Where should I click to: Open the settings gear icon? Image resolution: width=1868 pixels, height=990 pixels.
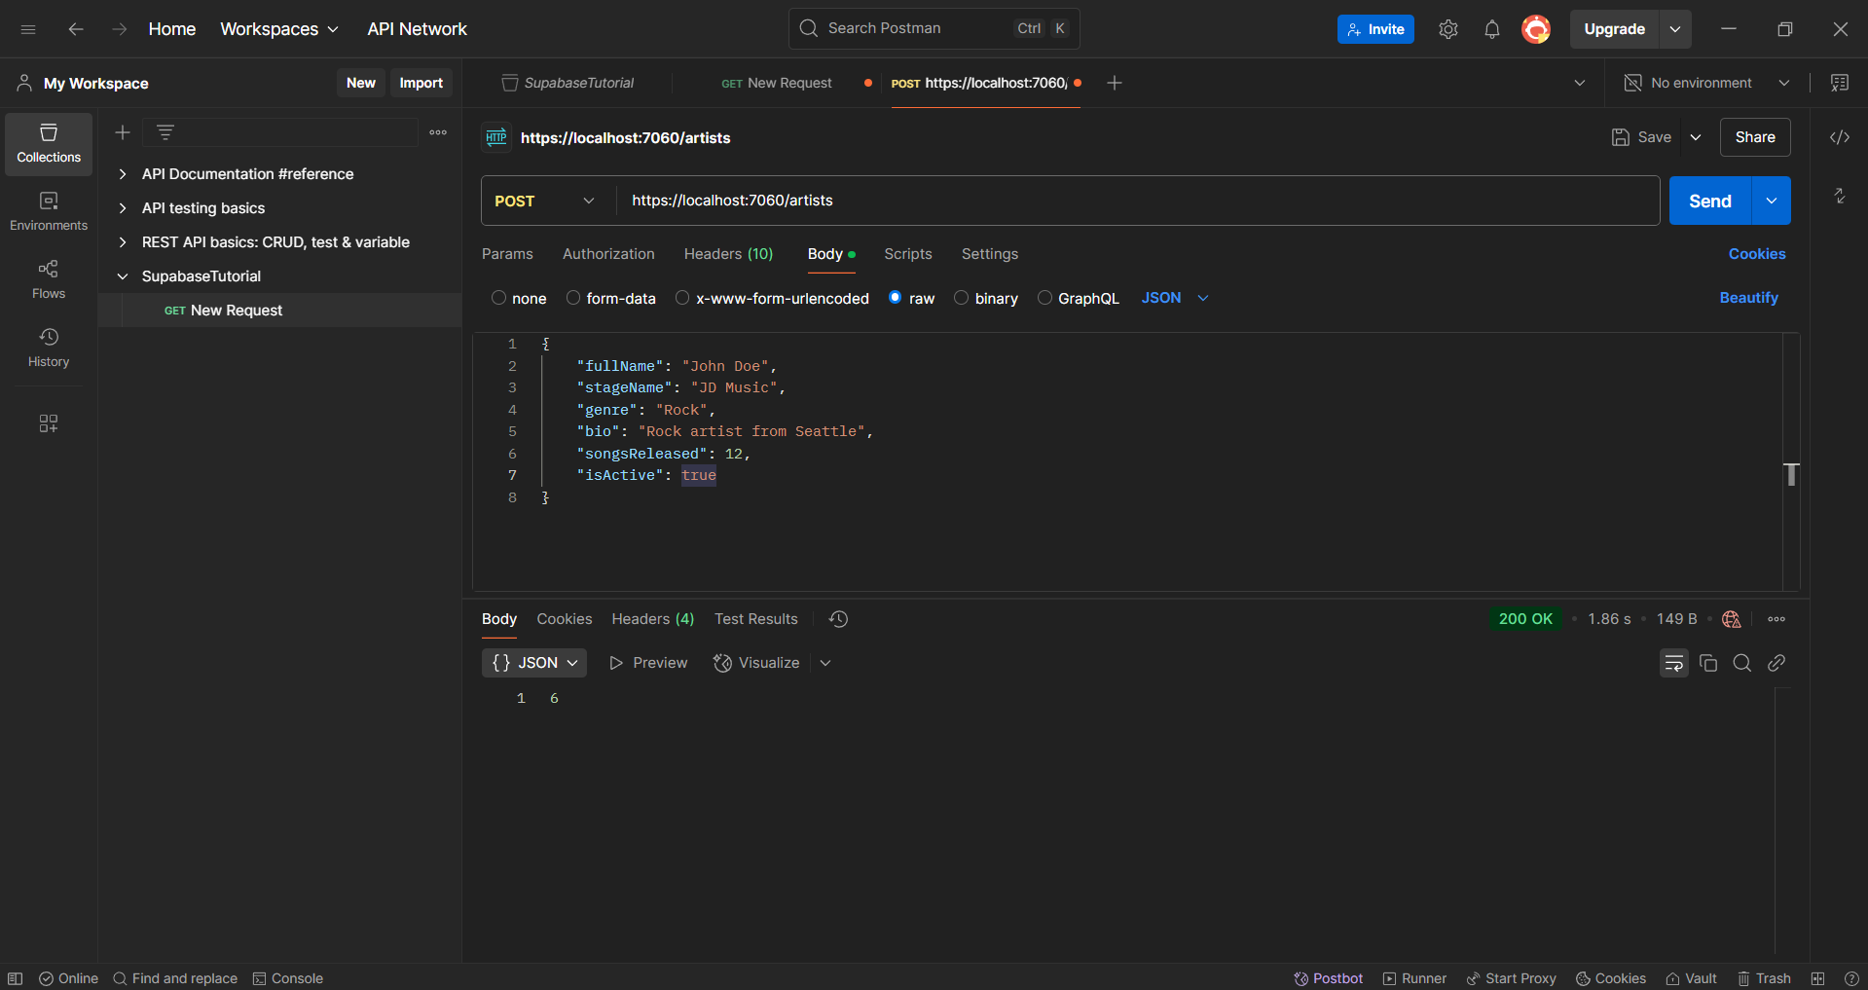1448,29
